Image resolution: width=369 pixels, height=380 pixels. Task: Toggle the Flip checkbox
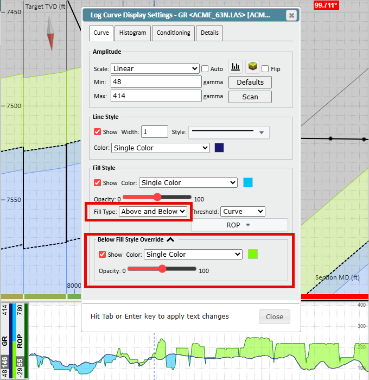click(x=265, y=69)
